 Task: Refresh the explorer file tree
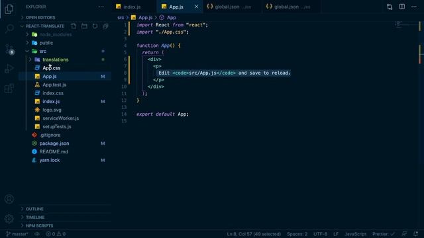point(95,26)
